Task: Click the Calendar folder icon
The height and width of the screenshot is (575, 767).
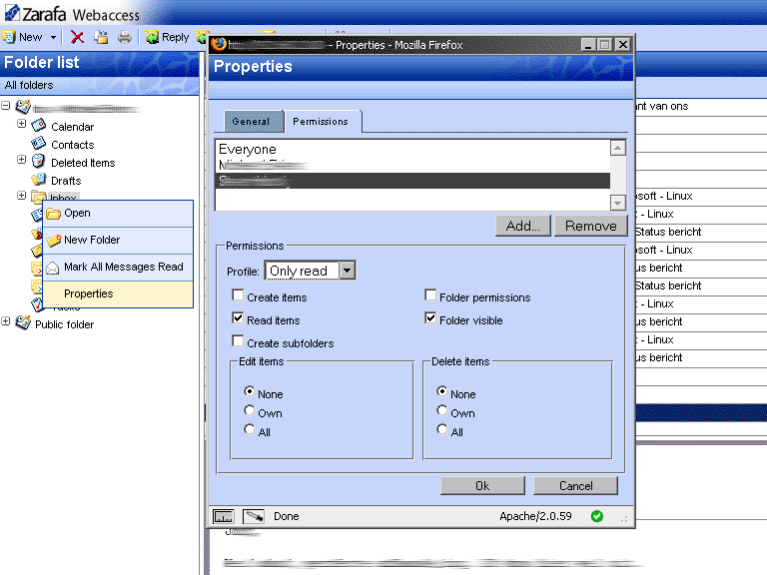Action: pyautogui.click(x=39, y=126)
